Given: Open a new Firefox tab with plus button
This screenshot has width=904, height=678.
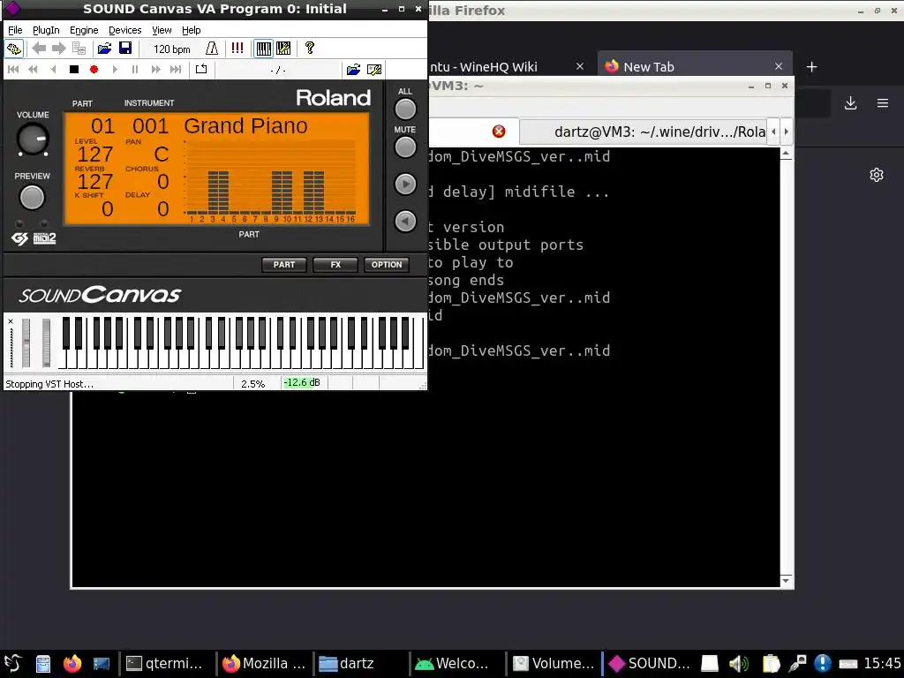Looking at the screenshot, I should tap(812, 67).
